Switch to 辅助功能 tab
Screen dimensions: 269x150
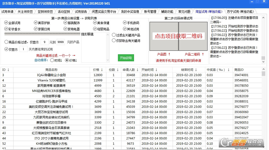click(x=167, y=12)
